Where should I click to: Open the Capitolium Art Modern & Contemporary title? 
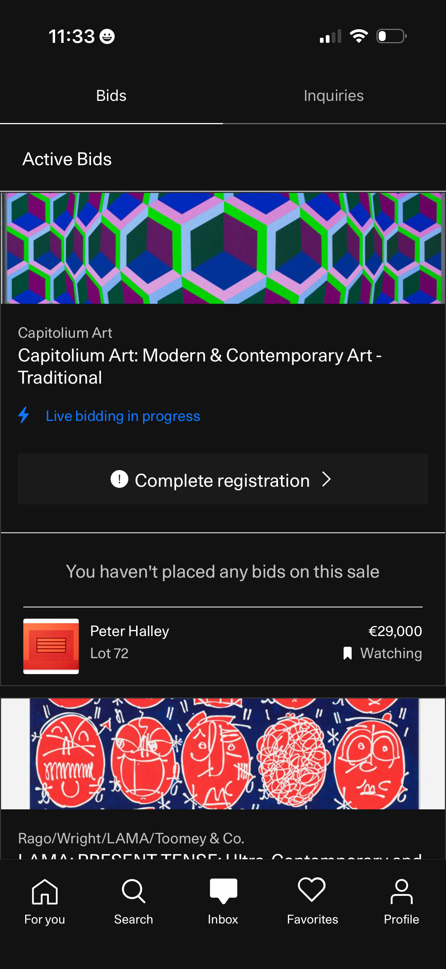(x=199, y=366)
